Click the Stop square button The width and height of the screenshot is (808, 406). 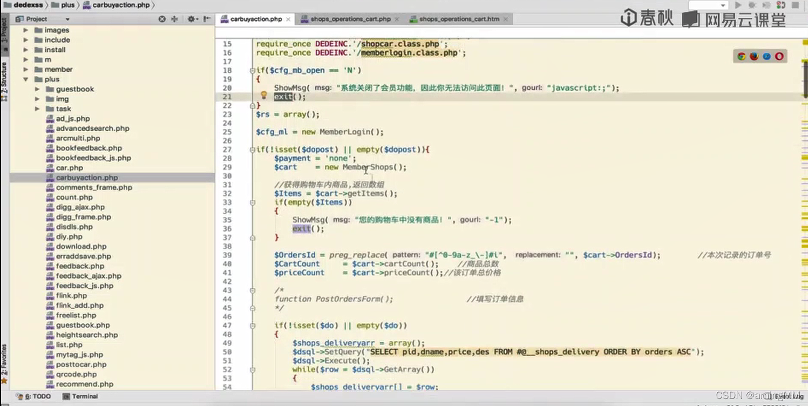(795, 5)
